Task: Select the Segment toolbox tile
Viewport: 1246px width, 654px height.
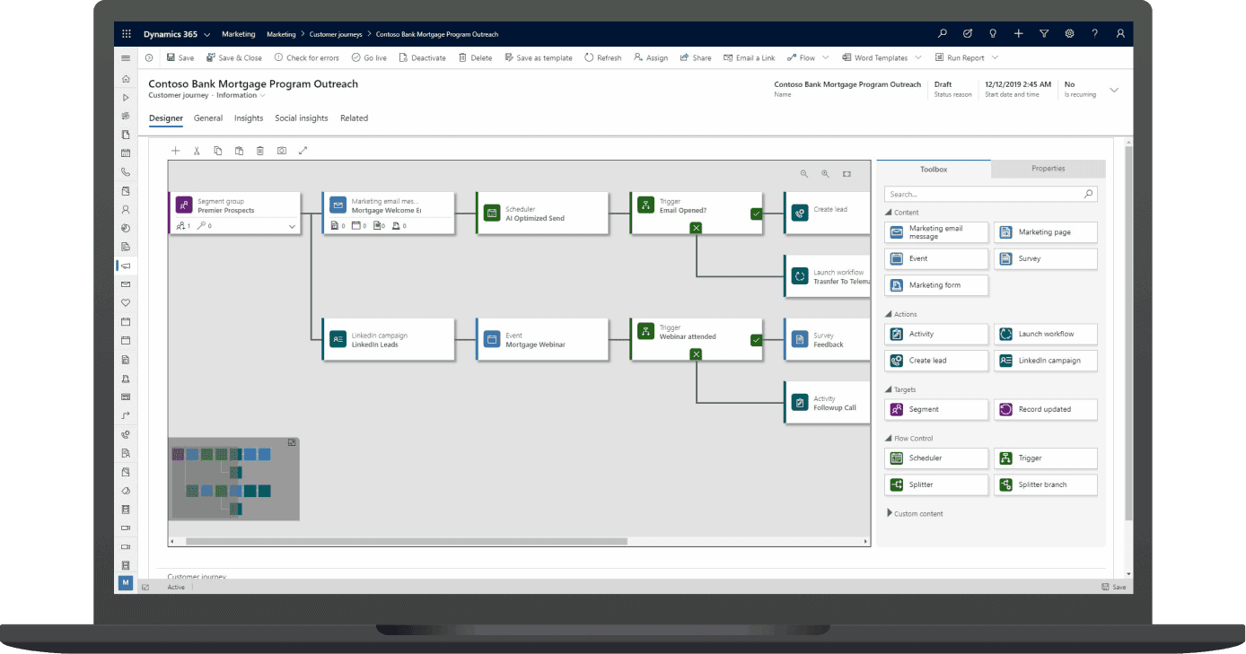Action: click(936, 409)
